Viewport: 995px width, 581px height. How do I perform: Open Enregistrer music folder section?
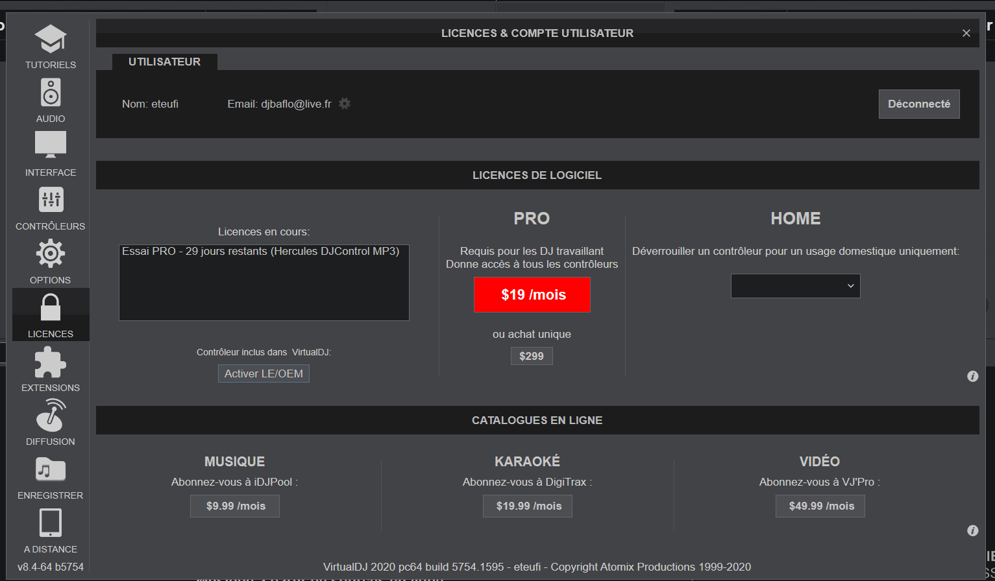(x=51, y=477)
